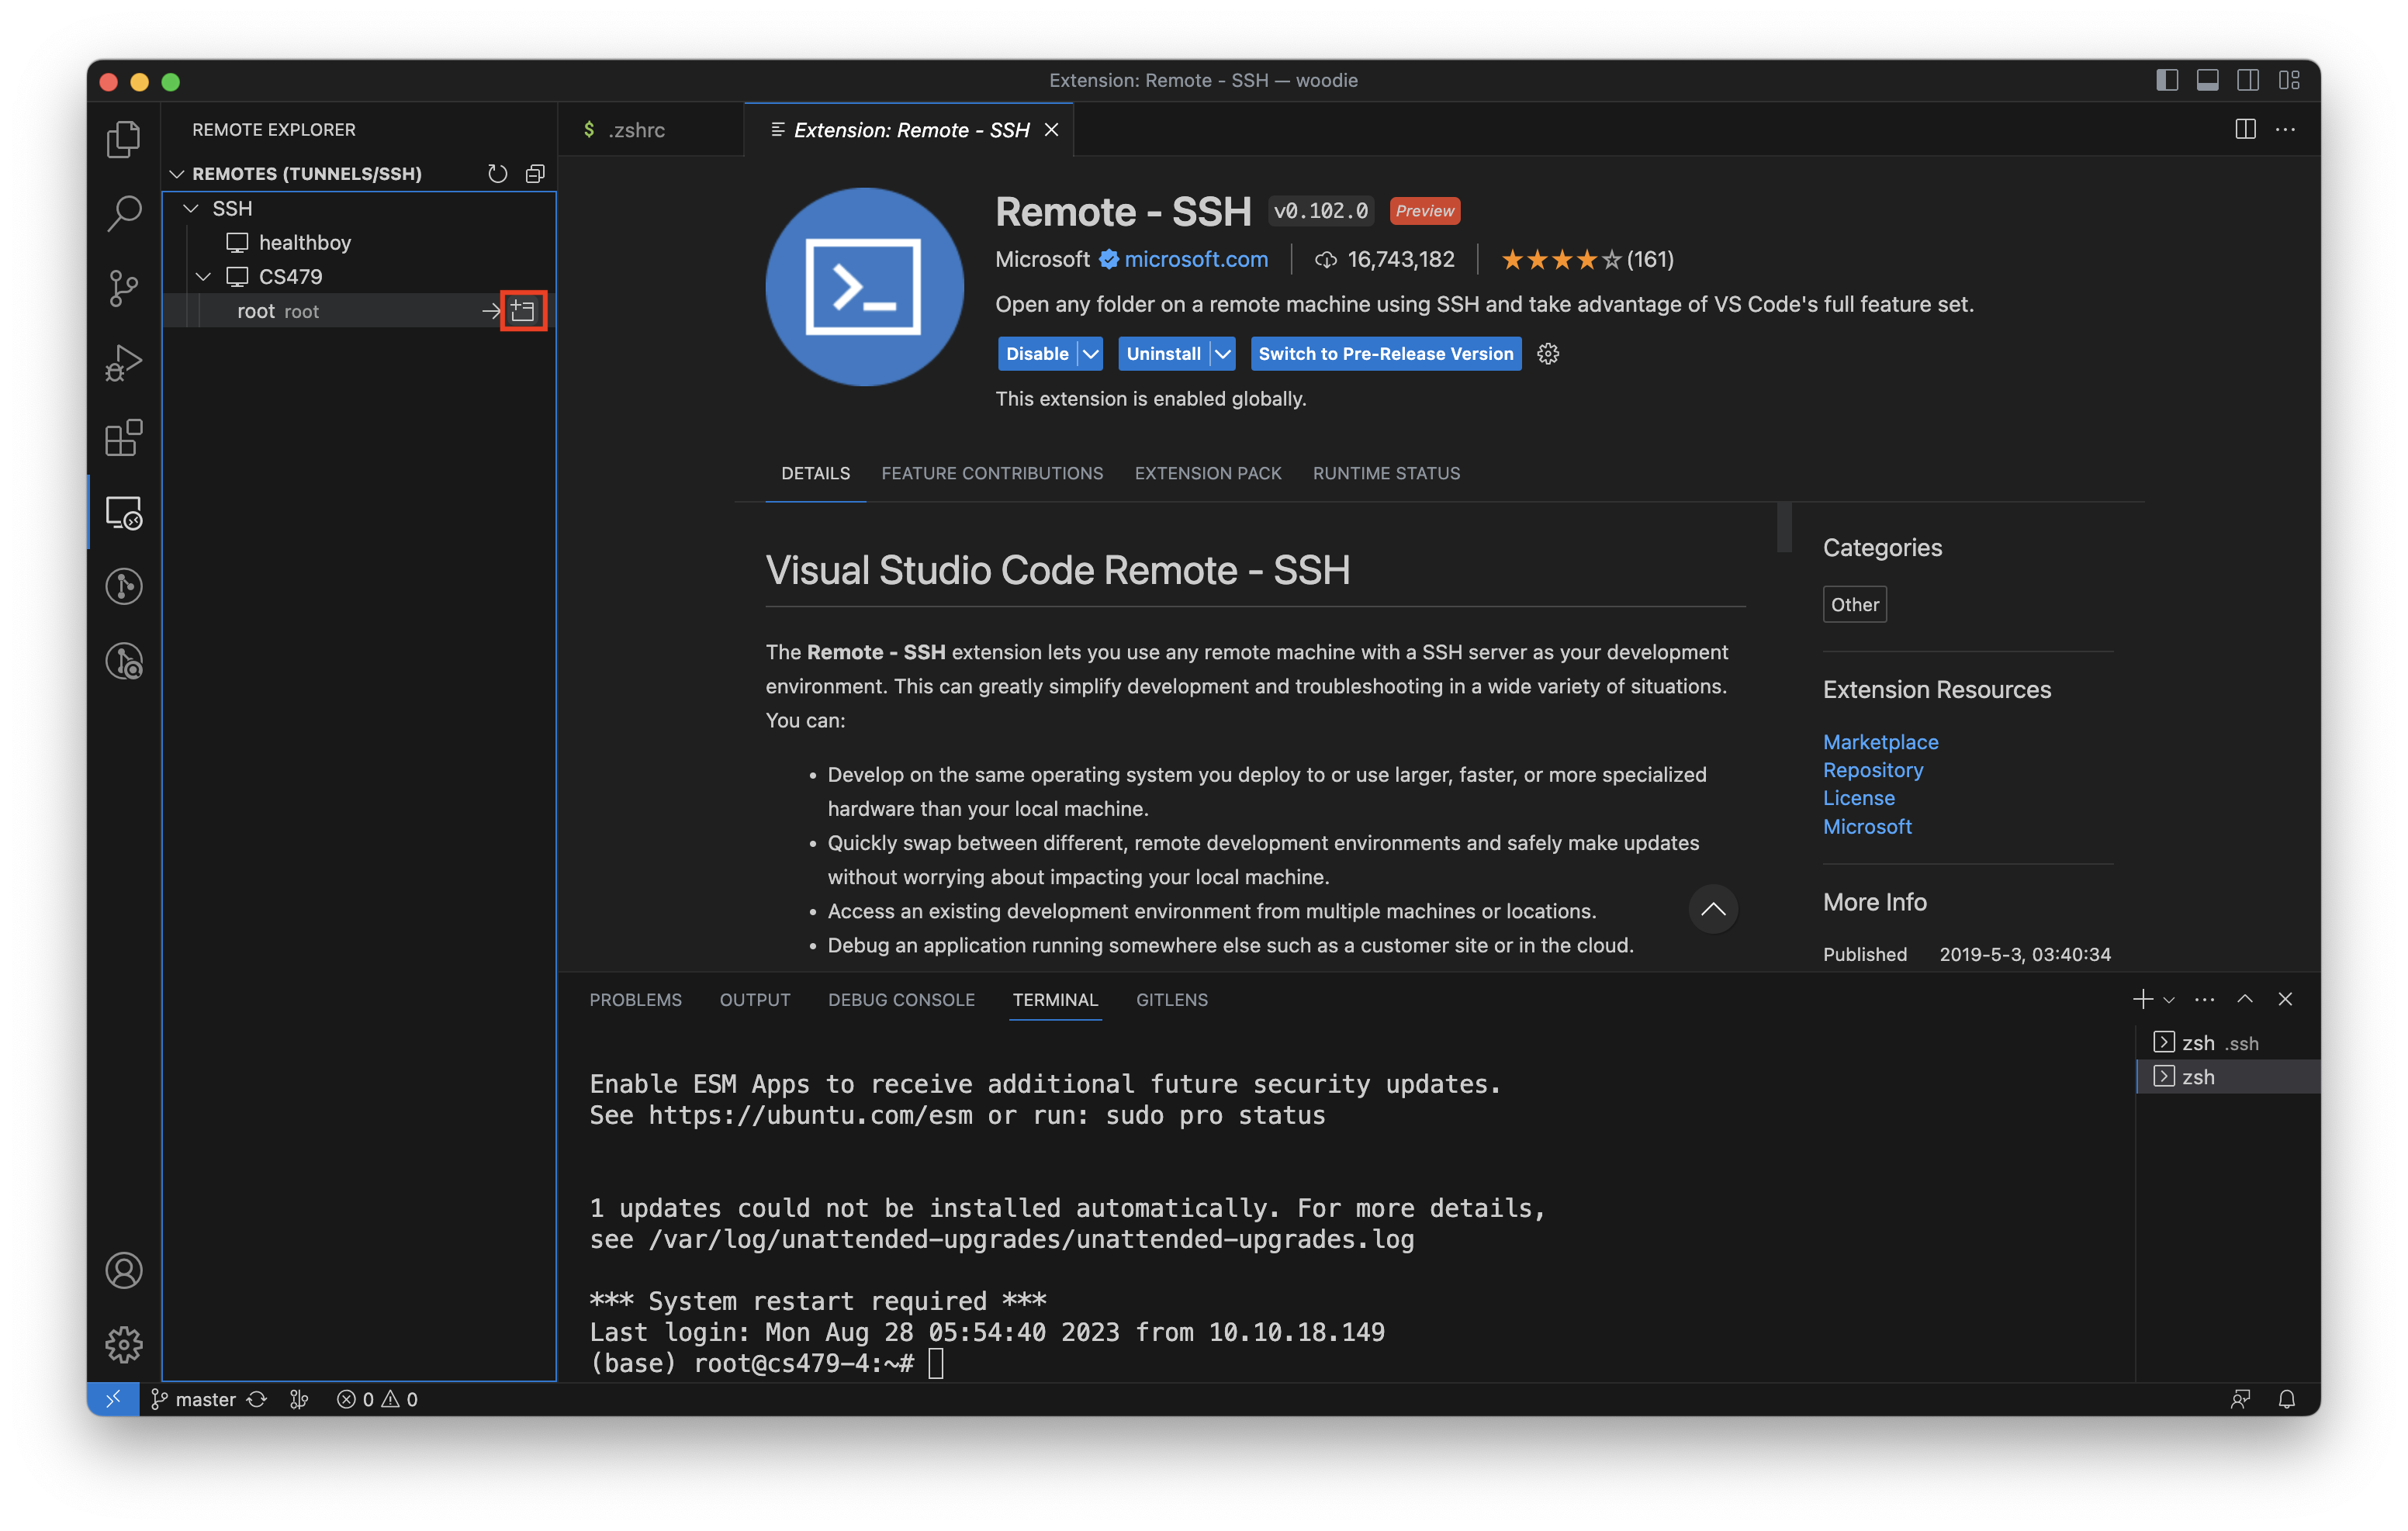2408x1531 pixels.
Task: Open Run and Debug view
Action: tap(124, 363)
